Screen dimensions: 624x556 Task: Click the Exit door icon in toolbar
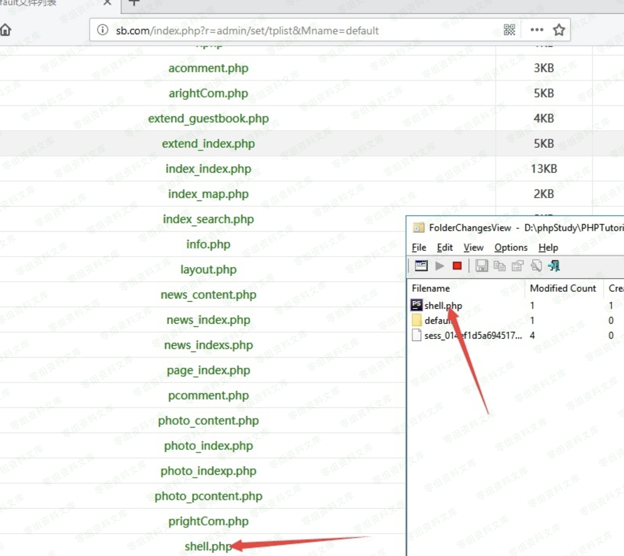click(554, 266)
